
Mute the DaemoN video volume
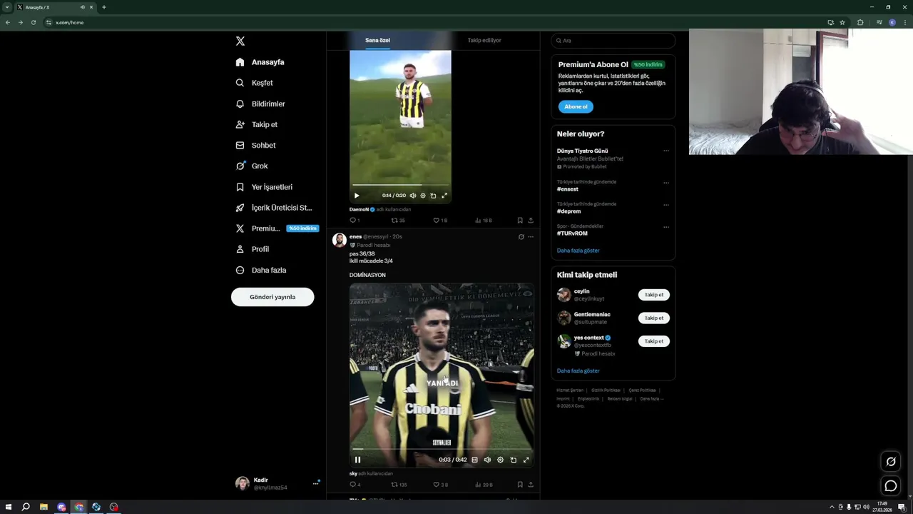[x=412, y=196]
